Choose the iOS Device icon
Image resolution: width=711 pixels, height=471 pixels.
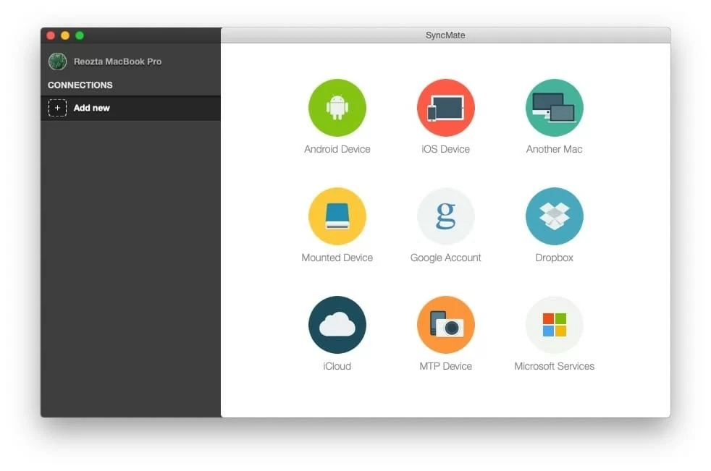coord(446,107)
